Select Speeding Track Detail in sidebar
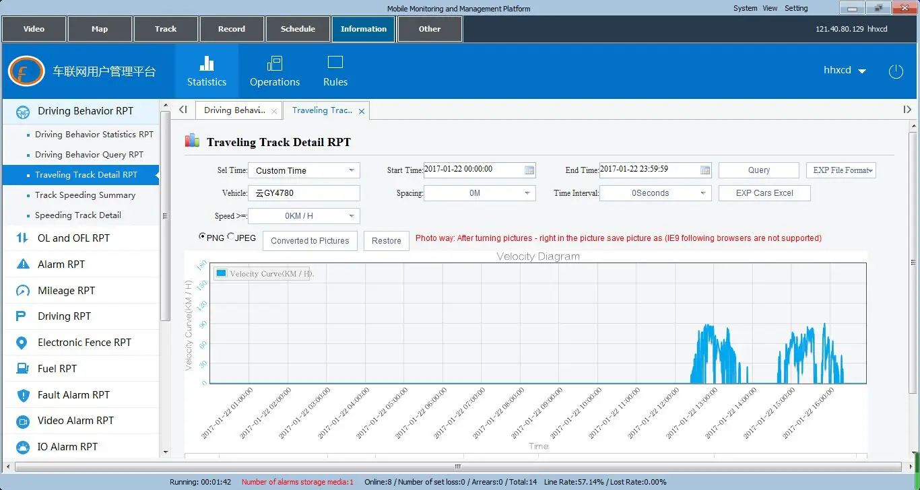 78,215
